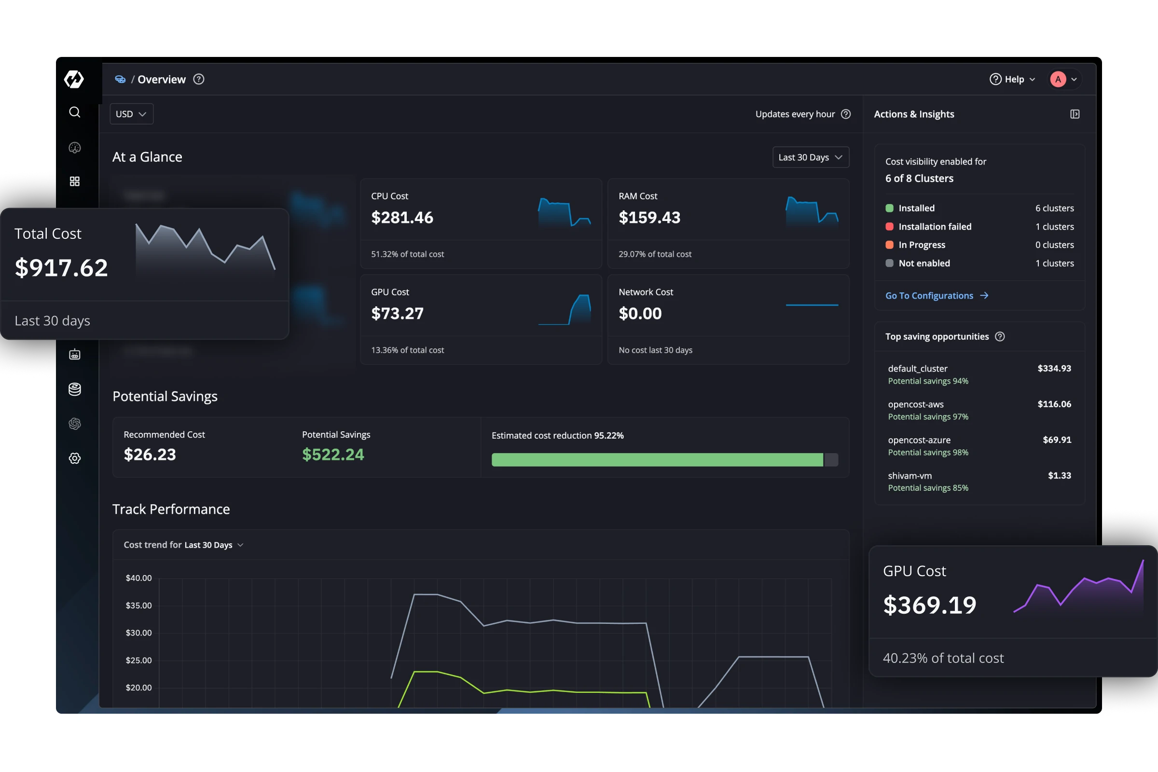Screen dimensions: 1158x772
Task: Collapse the Actions & Insights panel
Action: [x=1075, y=114]
